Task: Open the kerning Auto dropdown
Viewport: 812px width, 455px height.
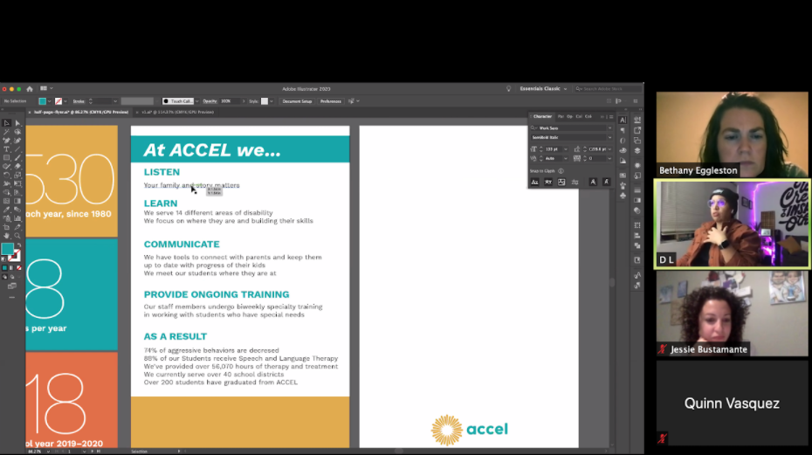Action: 566,159
